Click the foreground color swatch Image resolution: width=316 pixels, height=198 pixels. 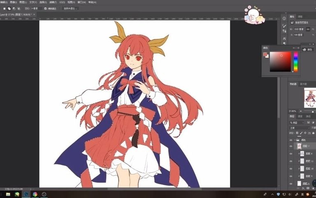[265, 54]
